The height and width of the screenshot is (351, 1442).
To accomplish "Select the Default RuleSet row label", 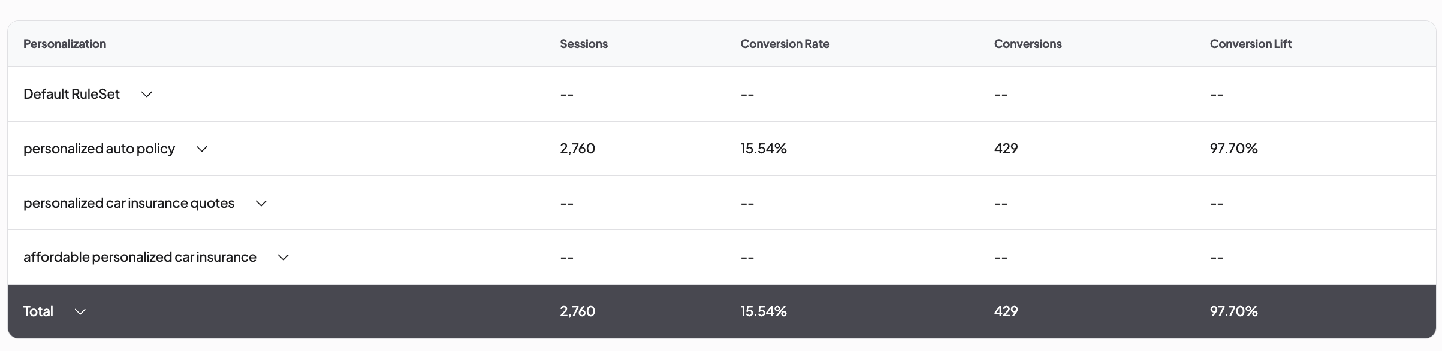I will pyautogui.click(x=71, y=94).
